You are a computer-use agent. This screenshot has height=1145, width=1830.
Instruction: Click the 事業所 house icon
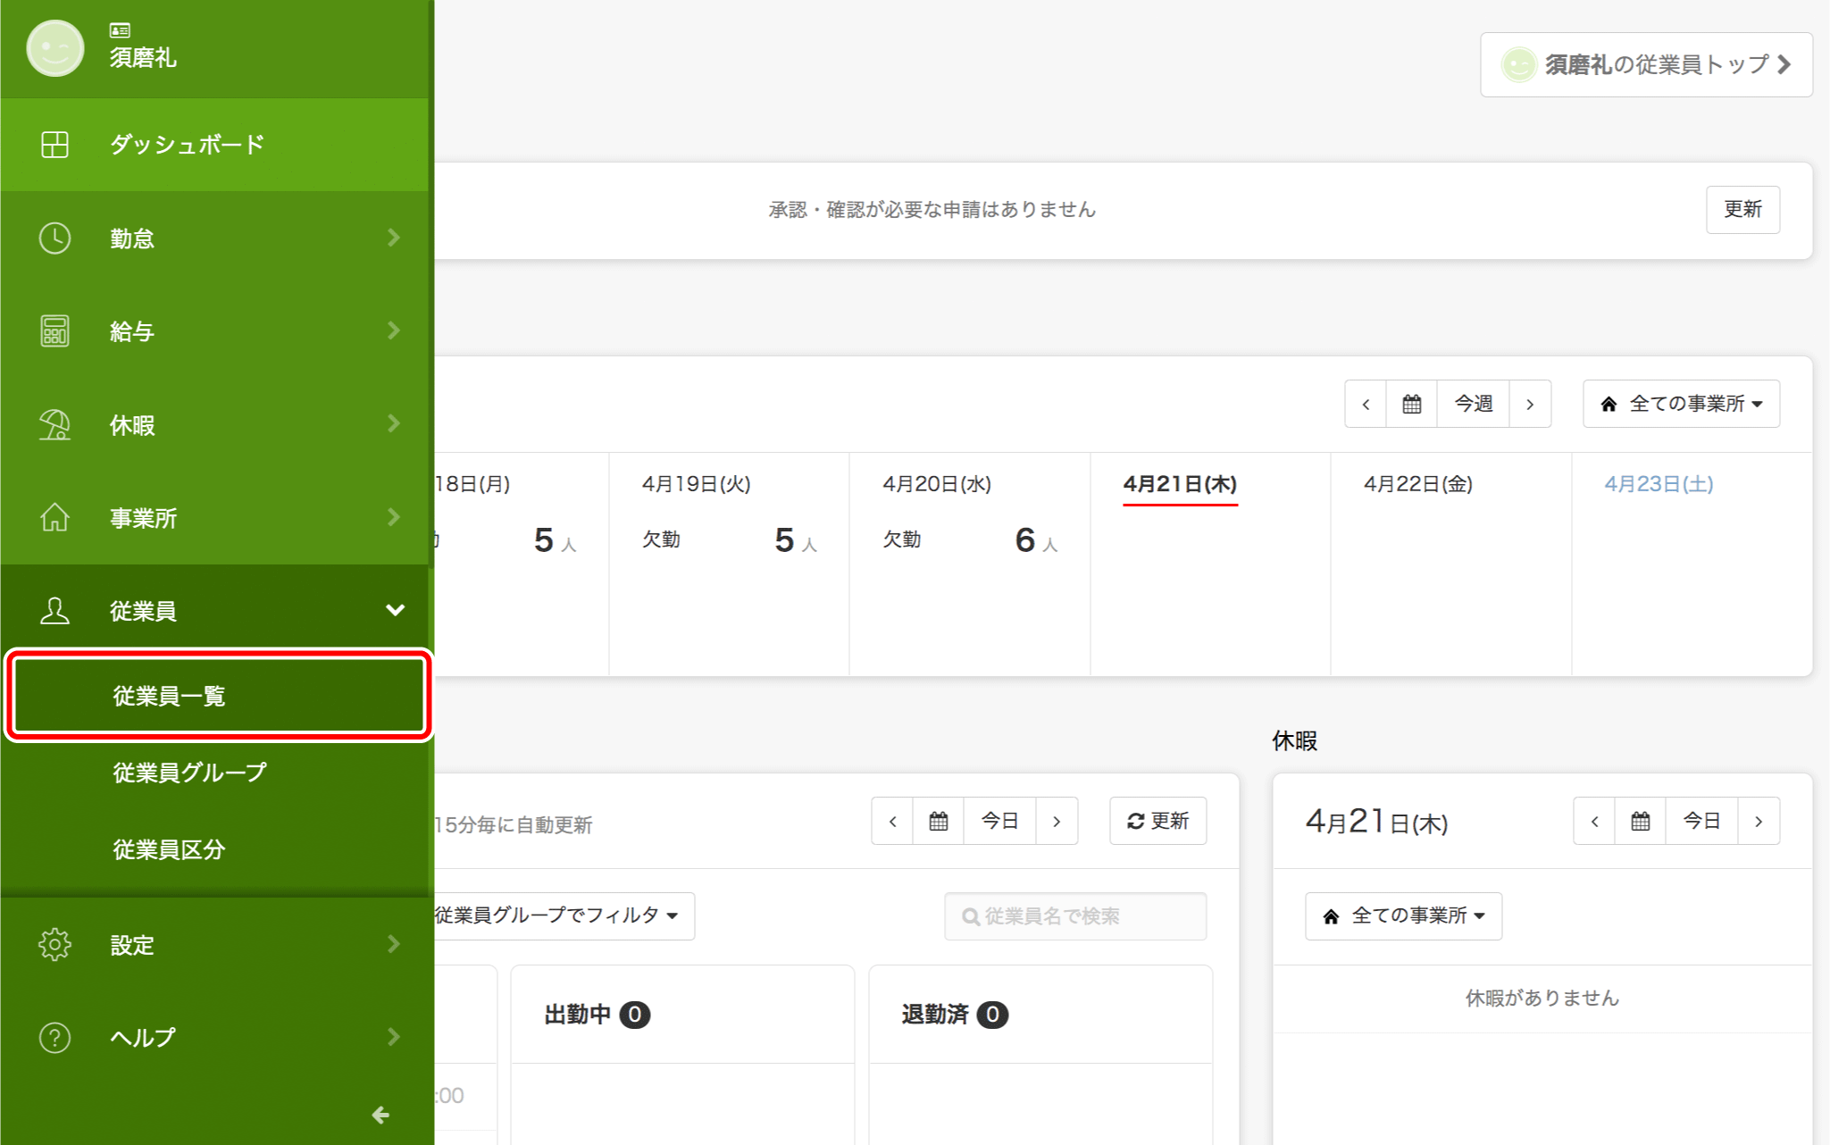tap(54, 518)
